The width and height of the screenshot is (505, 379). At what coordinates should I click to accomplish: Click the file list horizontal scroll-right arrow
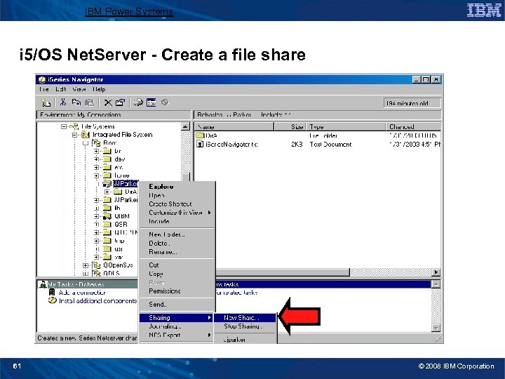436,272
